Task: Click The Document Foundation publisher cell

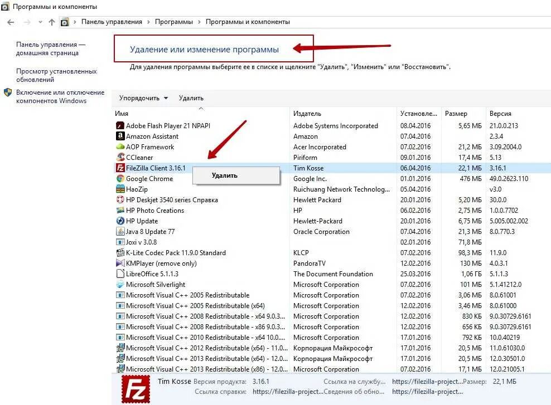Action: 333,274
